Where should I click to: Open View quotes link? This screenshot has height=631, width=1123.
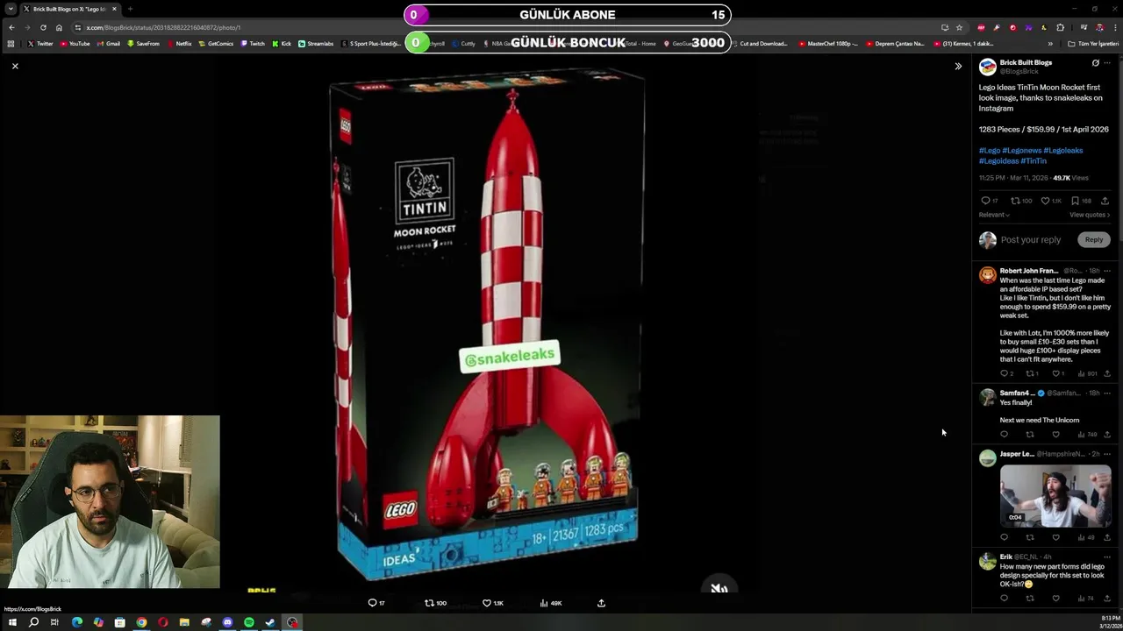click(1090, 215)
